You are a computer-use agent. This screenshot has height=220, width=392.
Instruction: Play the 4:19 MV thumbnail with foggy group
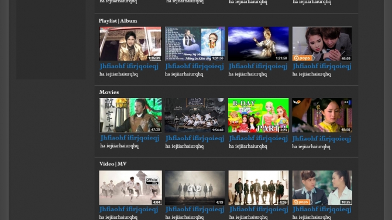195,187
